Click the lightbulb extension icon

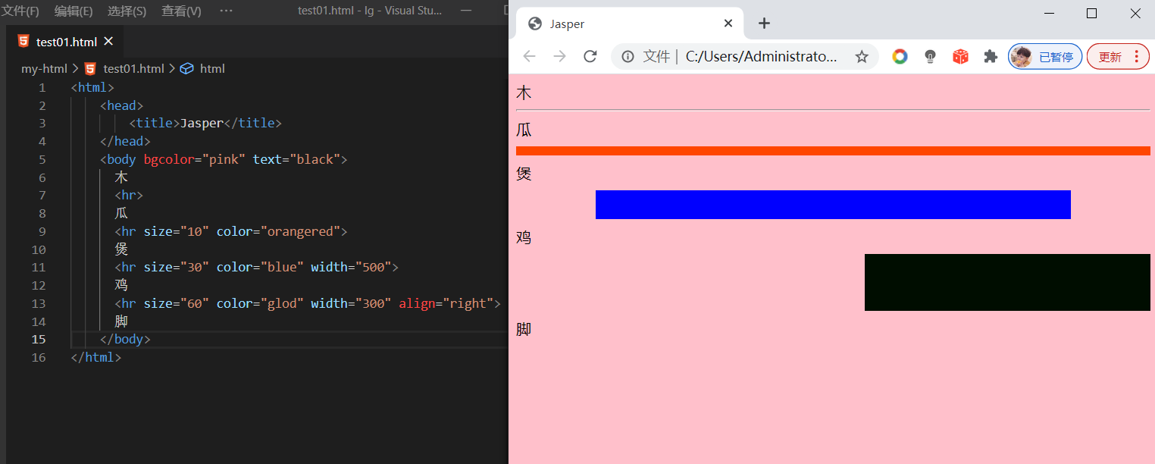click(x=931, y=57)
